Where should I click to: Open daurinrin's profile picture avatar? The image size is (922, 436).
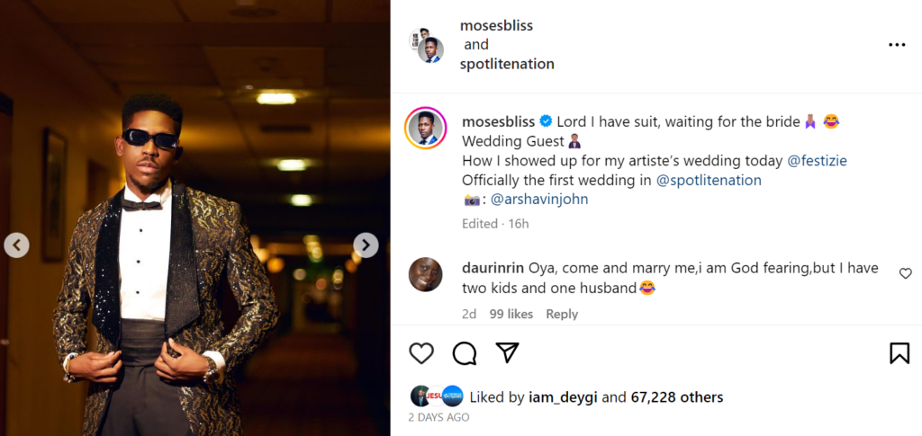[x=425, y=274]
